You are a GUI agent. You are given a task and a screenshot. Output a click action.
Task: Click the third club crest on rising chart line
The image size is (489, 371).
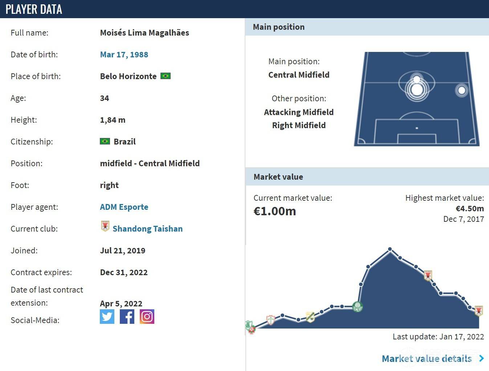pos(310,317)
